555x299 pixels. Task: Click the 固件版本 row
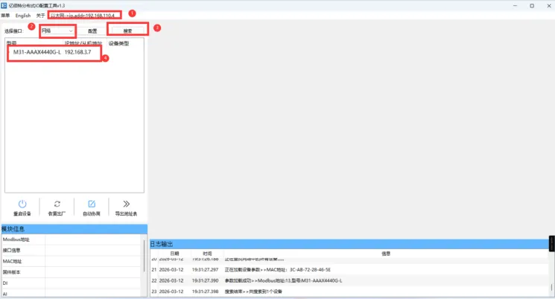[72, 272]
